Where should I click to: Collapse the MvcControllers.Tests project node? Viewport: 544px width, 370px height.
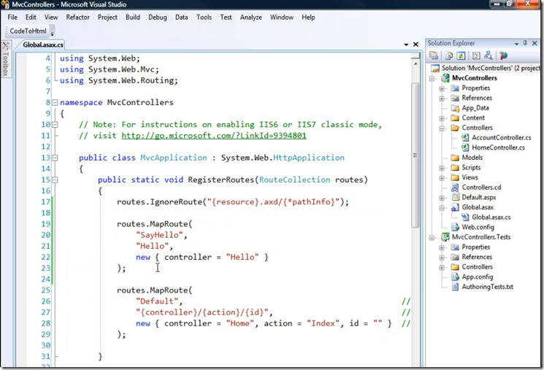pyautogui.click(x=432, y=238)
